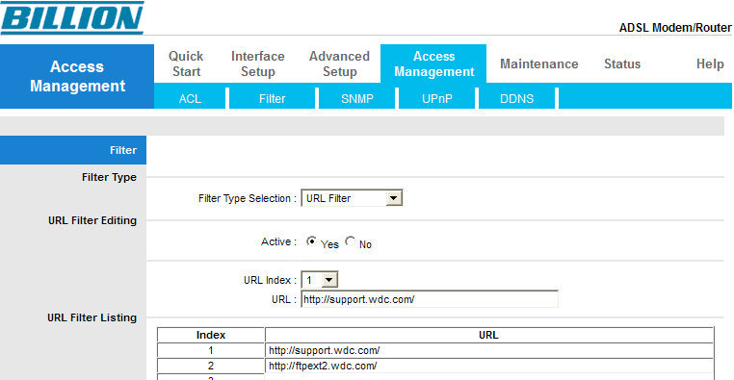Click the support.wdc.com row in listing
The width and height of the screenshot is (734, 380).
tap(435, 350)
